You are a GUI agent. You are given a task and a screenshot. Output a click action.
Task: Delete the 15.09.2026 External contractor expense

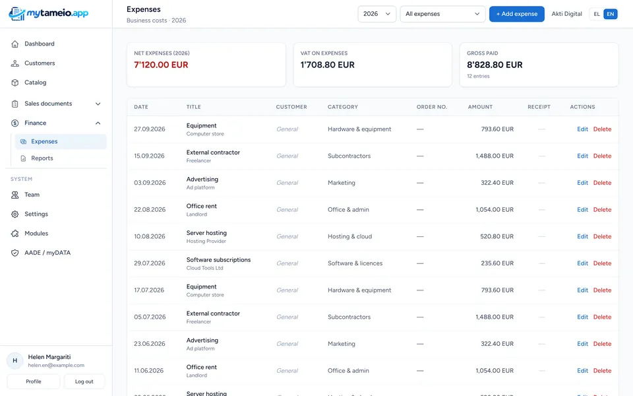click(x=602, y=156)
